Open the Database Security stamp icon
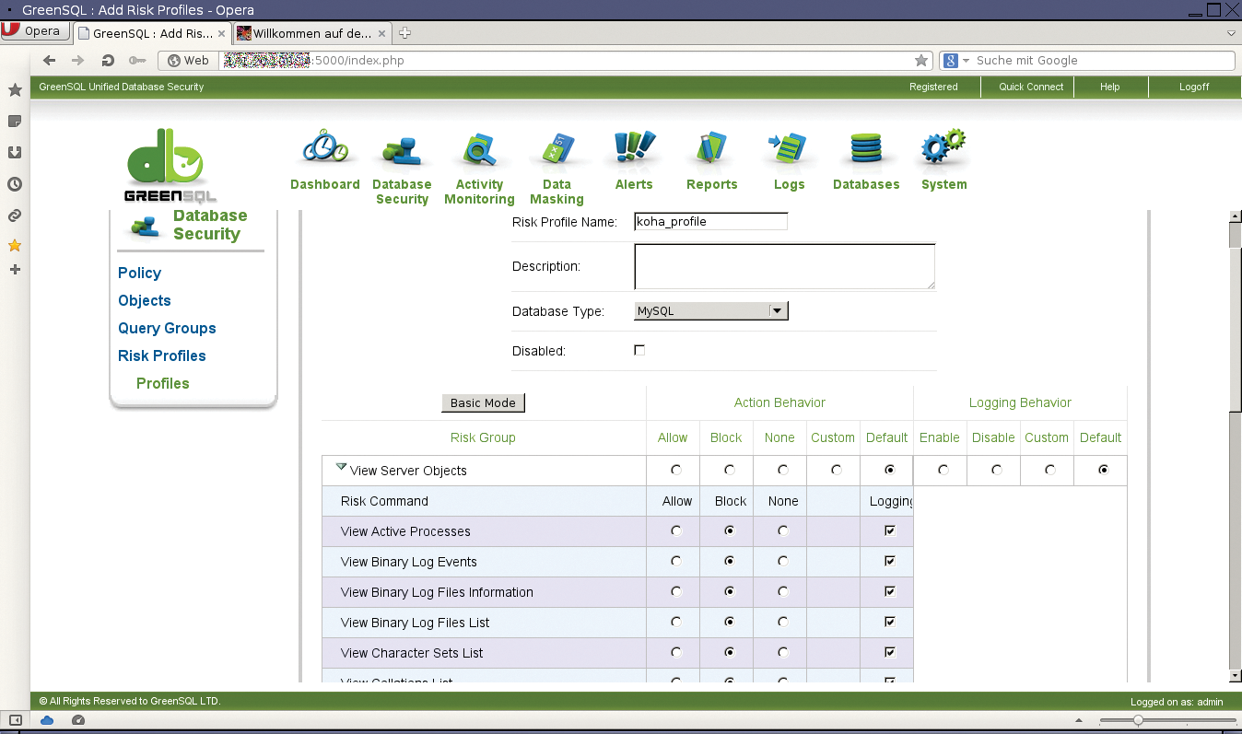This screenshot has height=734, width=1242. coord(402,151)
